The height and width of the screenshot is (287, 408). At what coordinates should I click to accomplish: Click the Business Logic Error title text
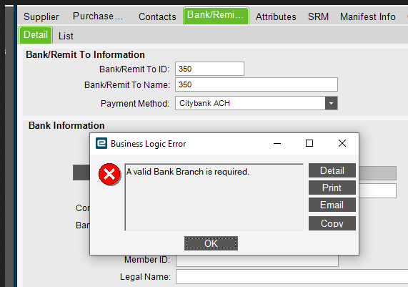[149, 144]
